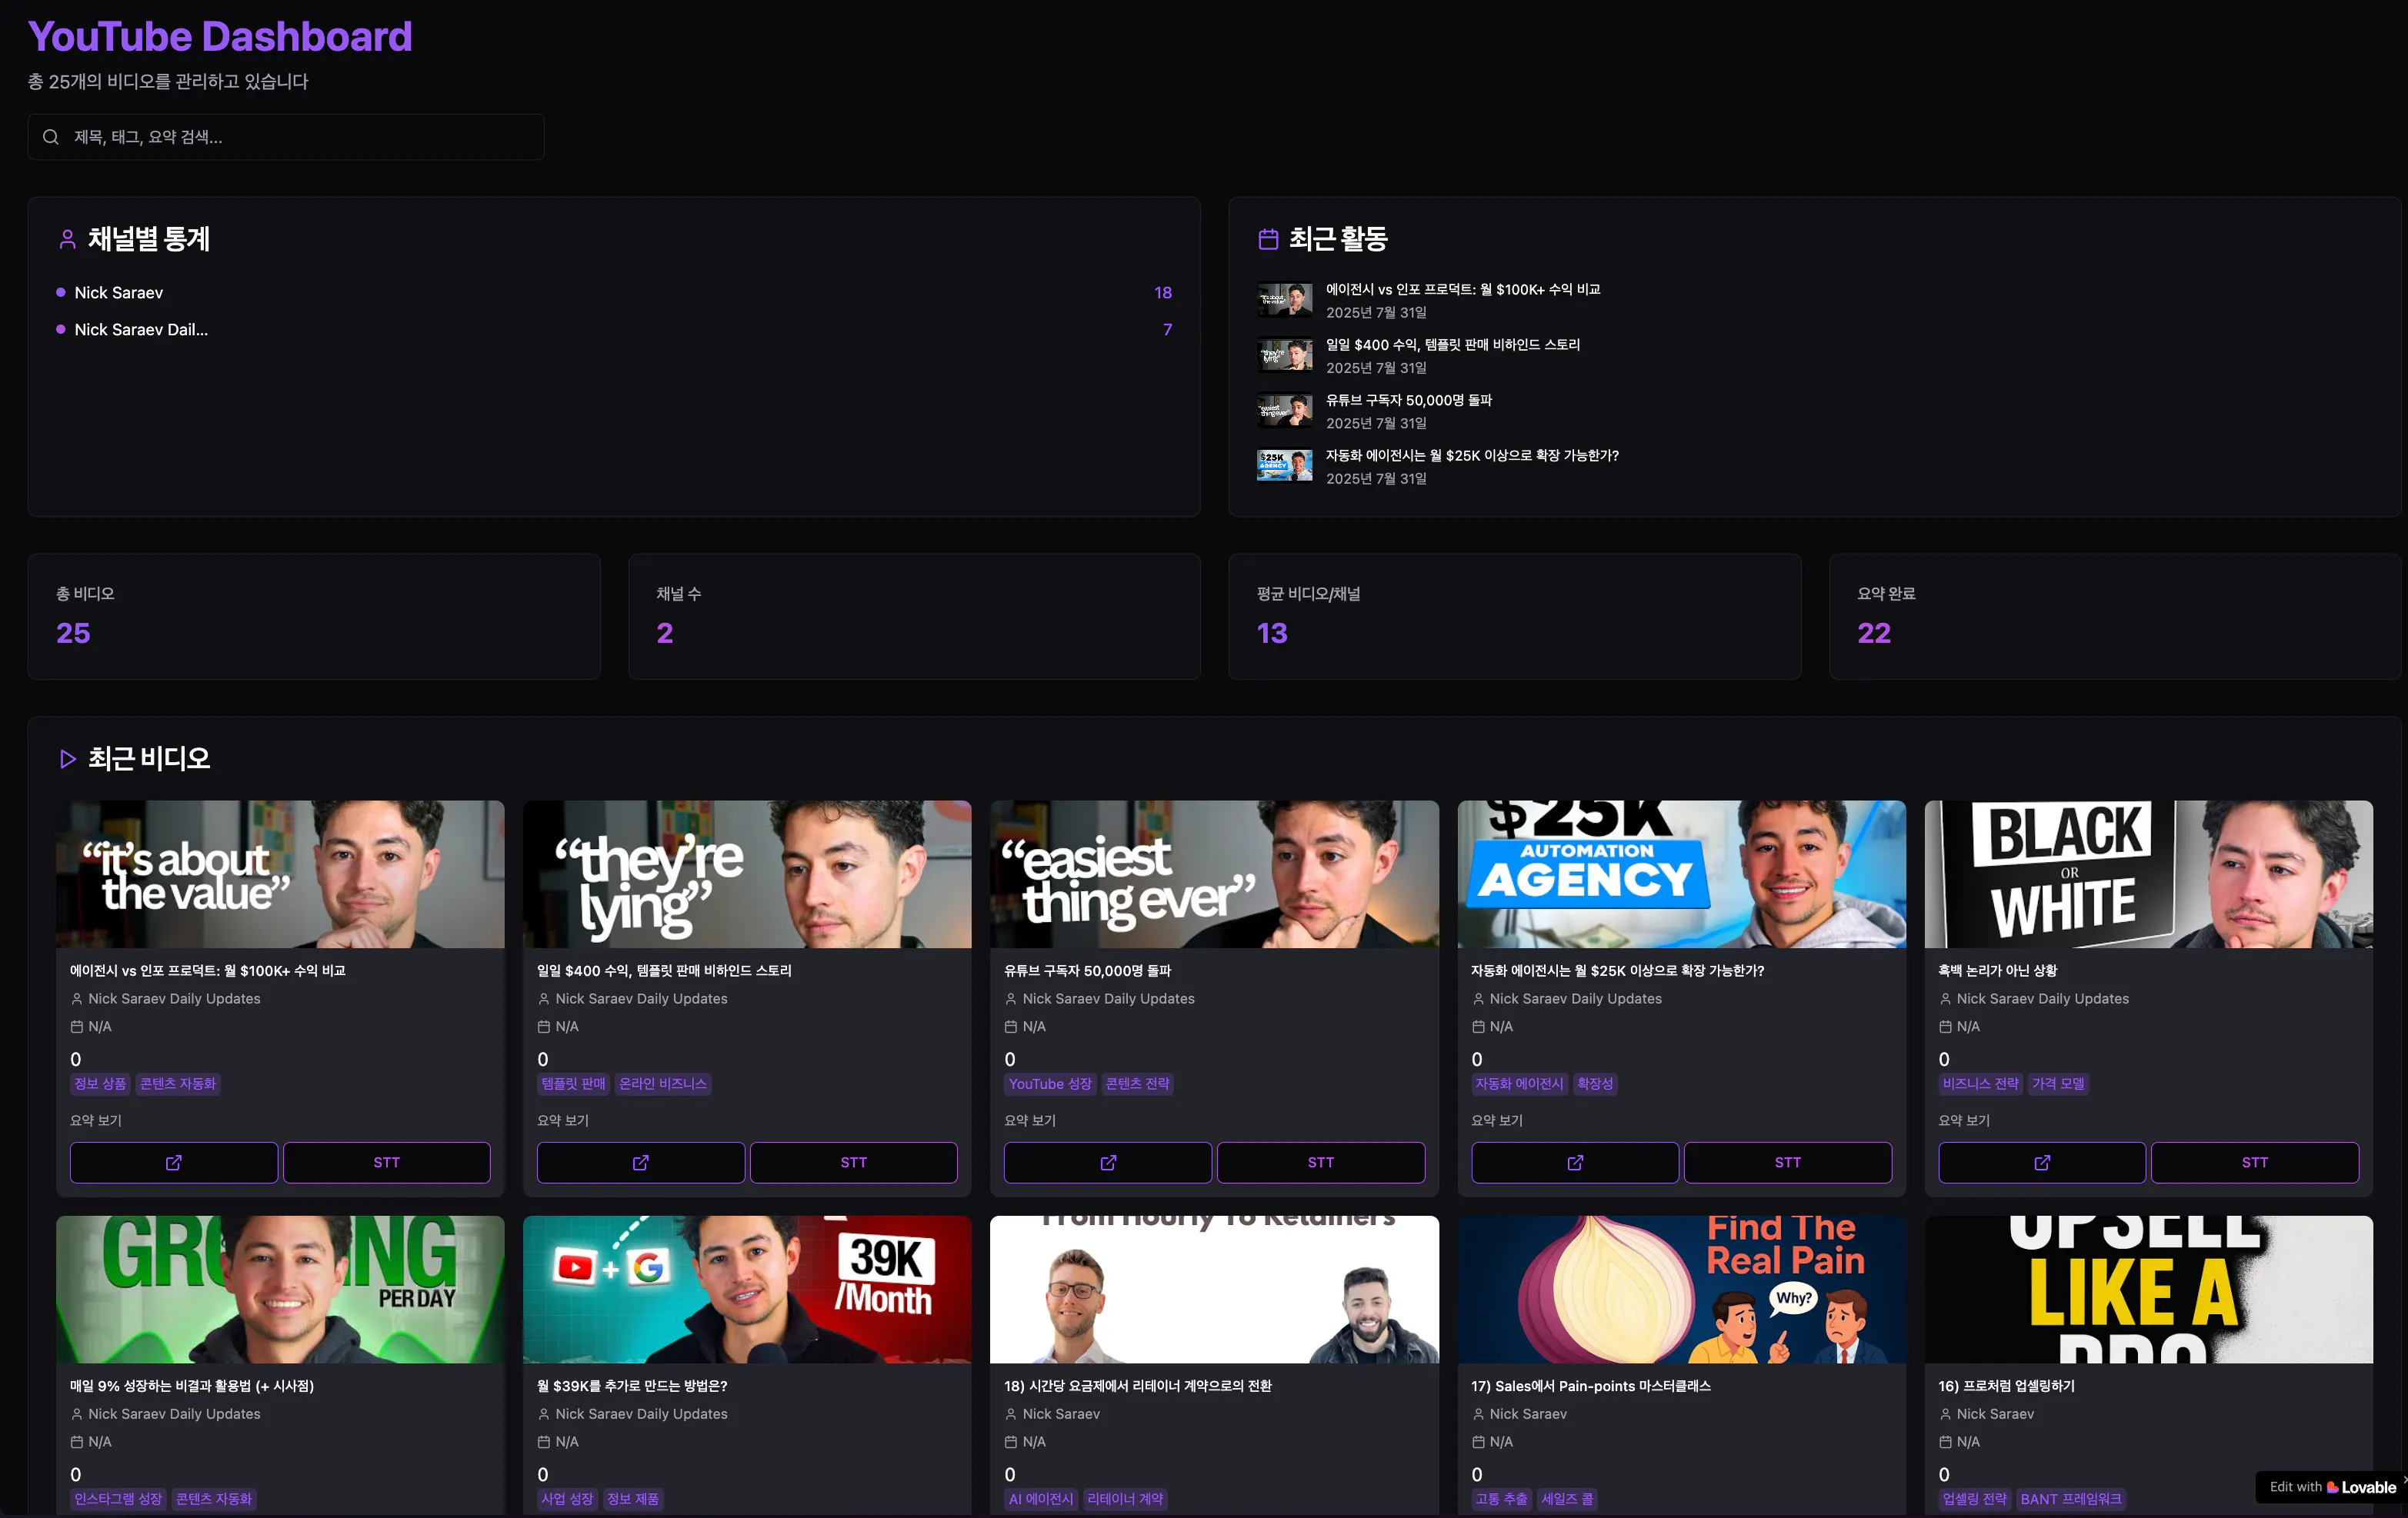Click the search magnifier icon
The height and width of the screenshot is (1518, 2408).
coord(51,137)
